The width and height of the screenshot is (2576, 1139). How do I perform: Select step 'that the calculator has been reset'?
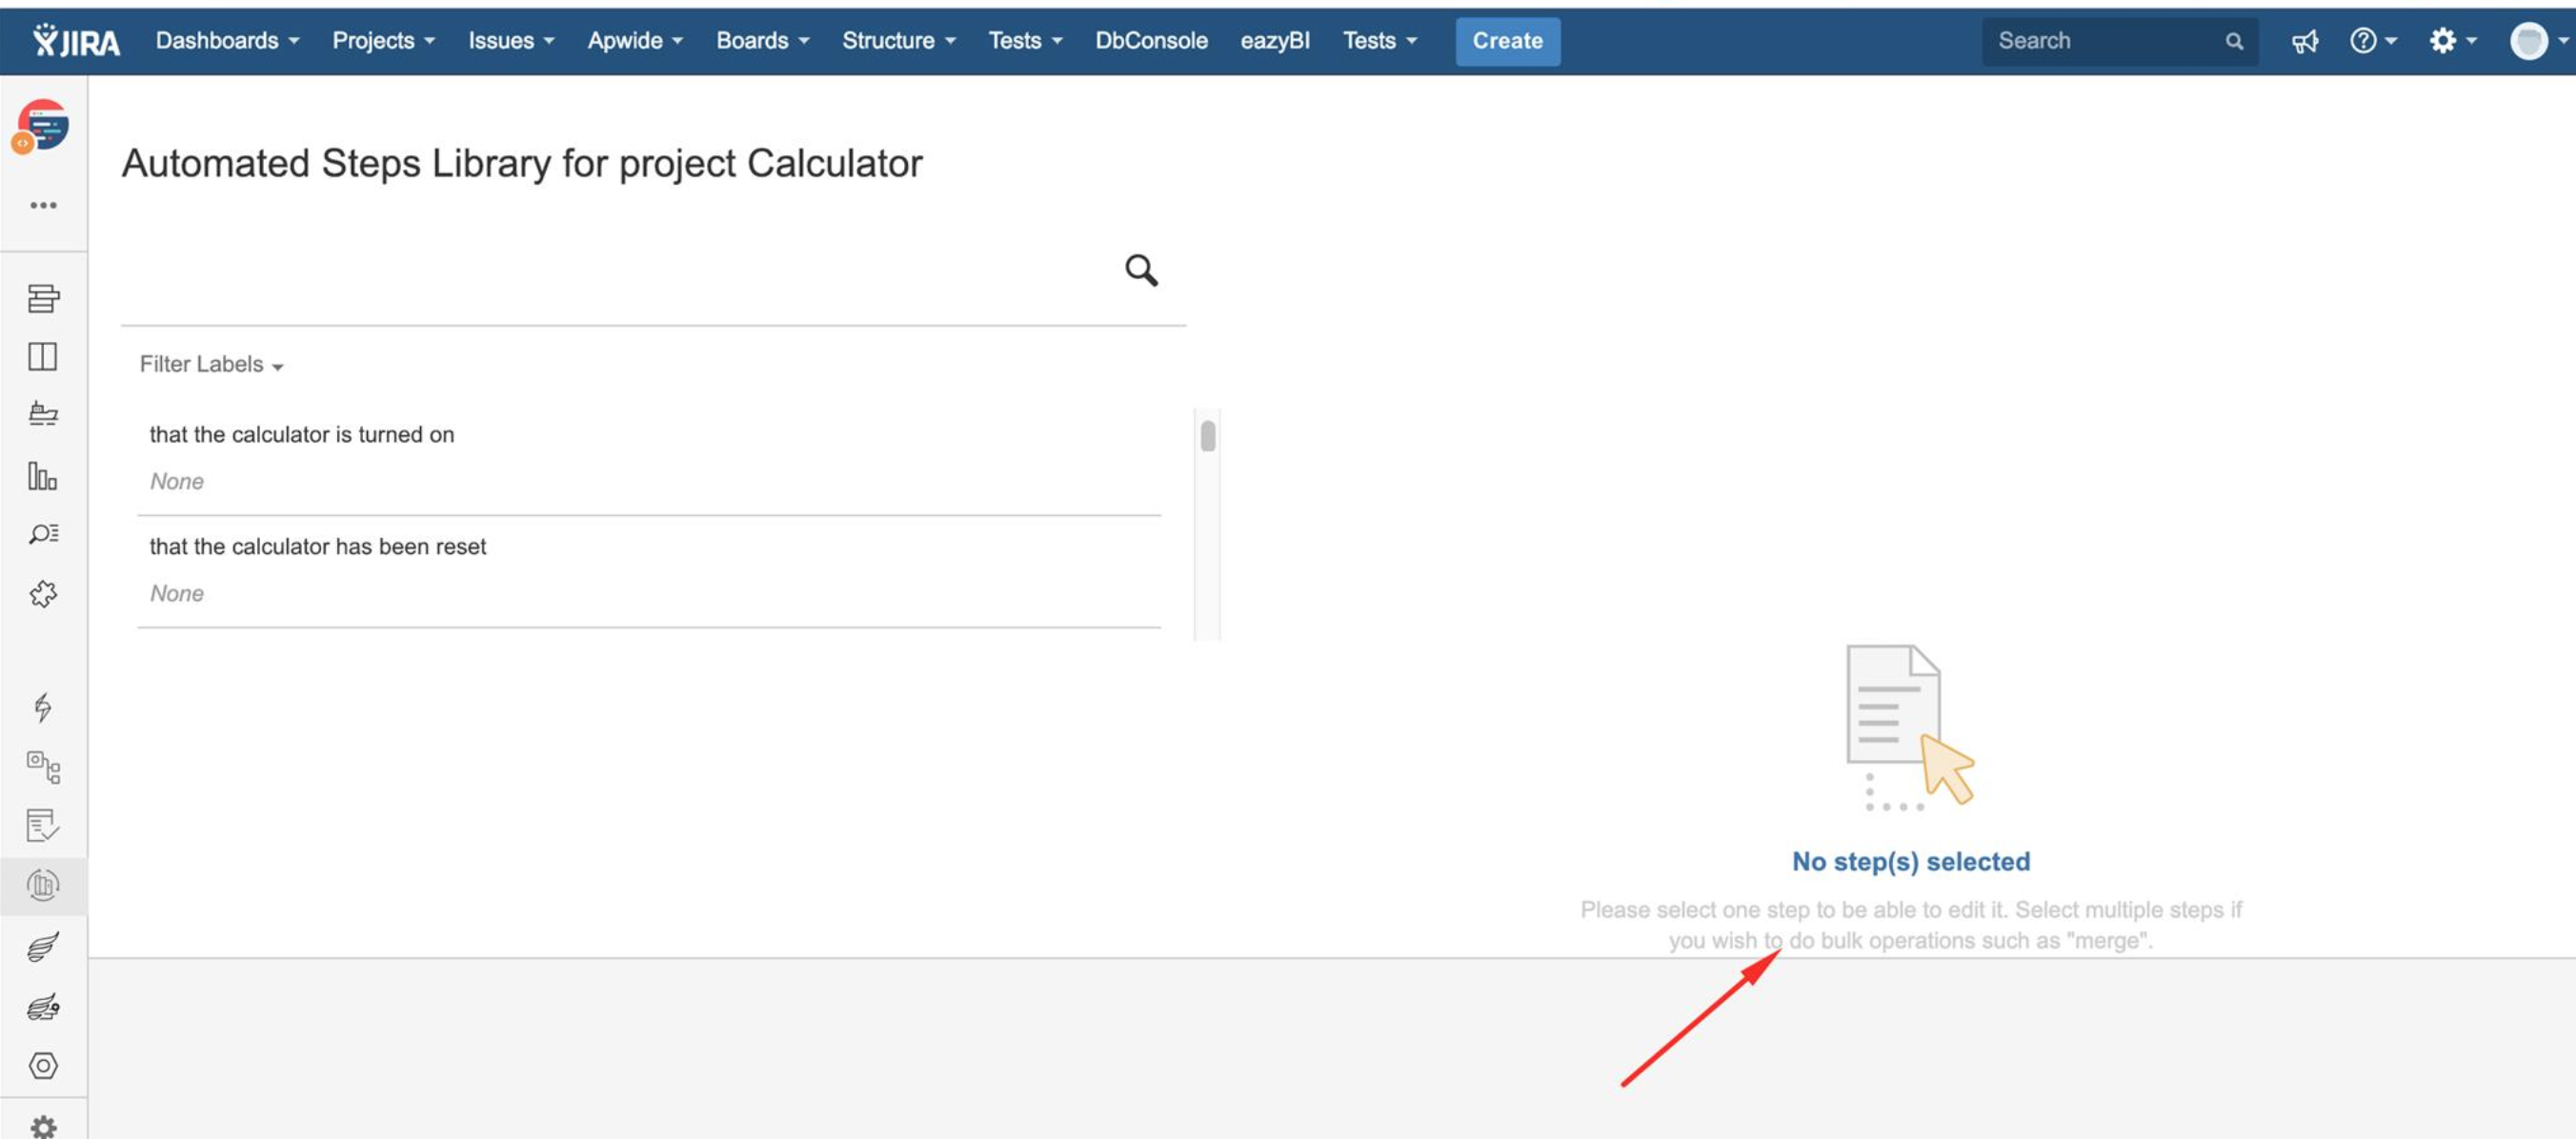point(318,547)
